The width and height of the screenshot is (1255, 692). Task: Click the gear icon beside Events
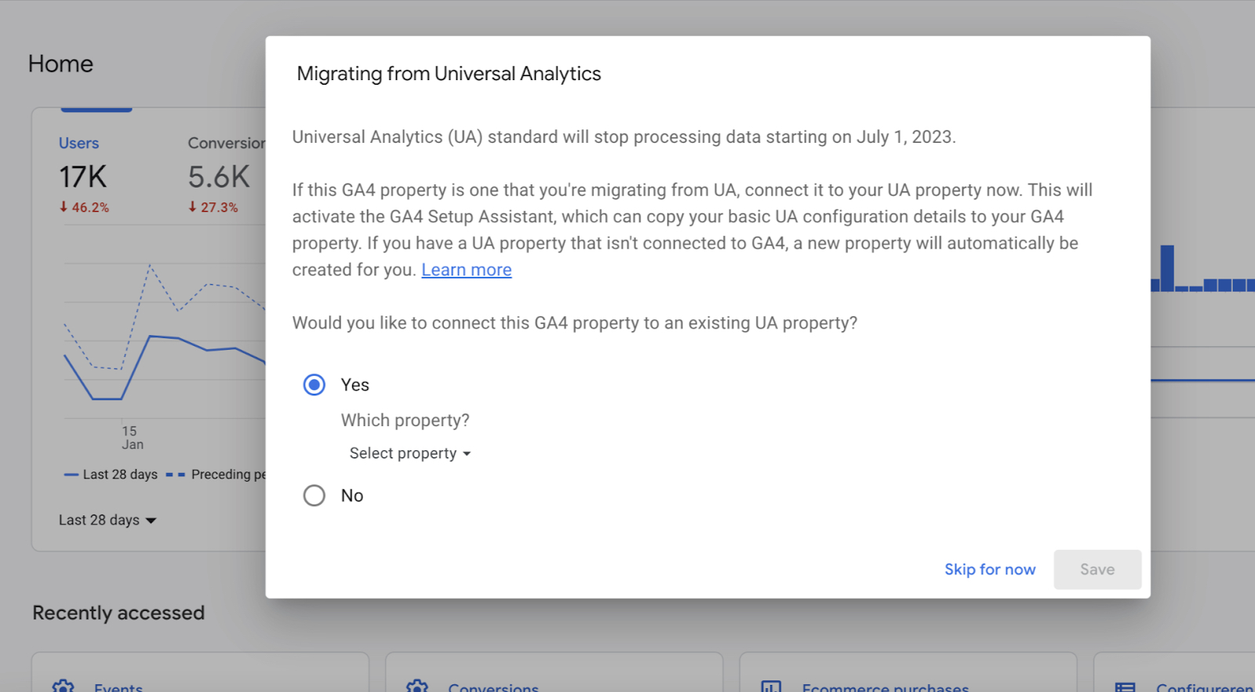[x=63, y=686]
